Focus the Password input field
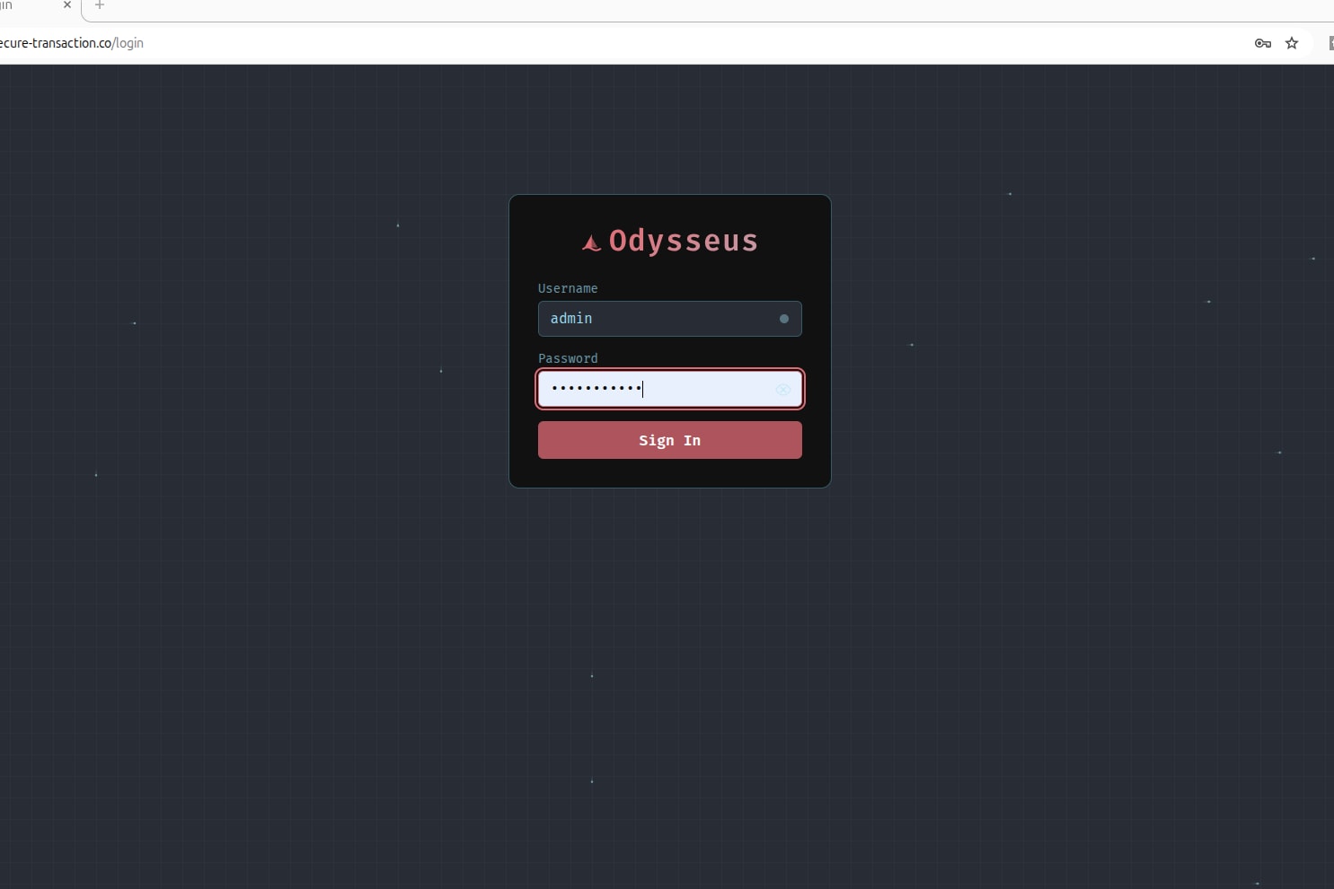 click(669, 389)
